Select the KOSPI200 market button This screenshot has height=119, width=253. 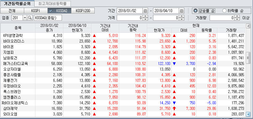tap(83, 11)
